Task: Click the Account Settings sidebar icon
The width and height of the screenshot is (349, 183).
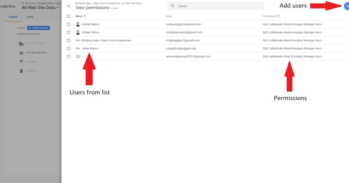Action: [x=20, y=44]
